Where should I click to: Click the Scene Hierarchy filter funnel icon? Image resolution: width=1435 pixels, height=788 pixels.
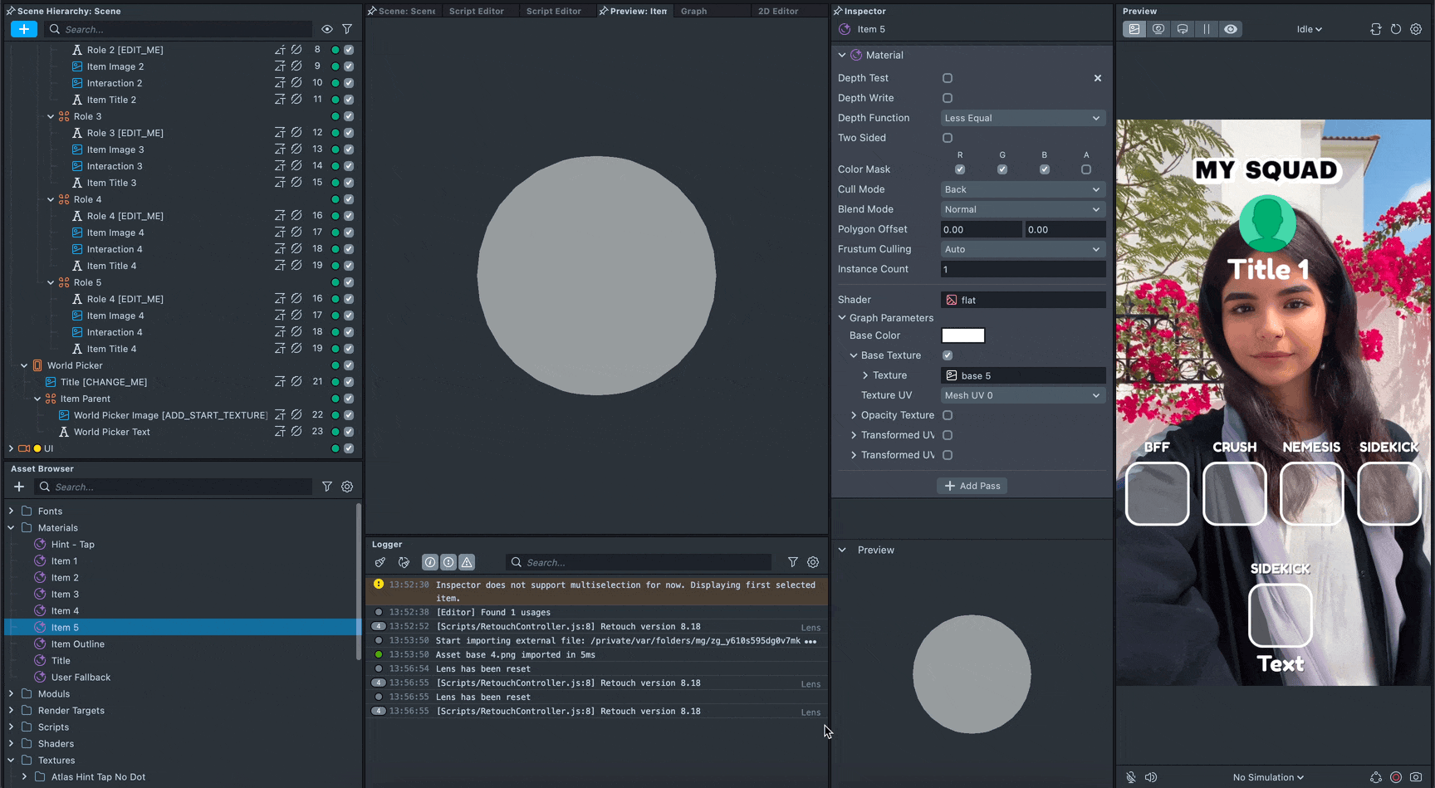347,29
